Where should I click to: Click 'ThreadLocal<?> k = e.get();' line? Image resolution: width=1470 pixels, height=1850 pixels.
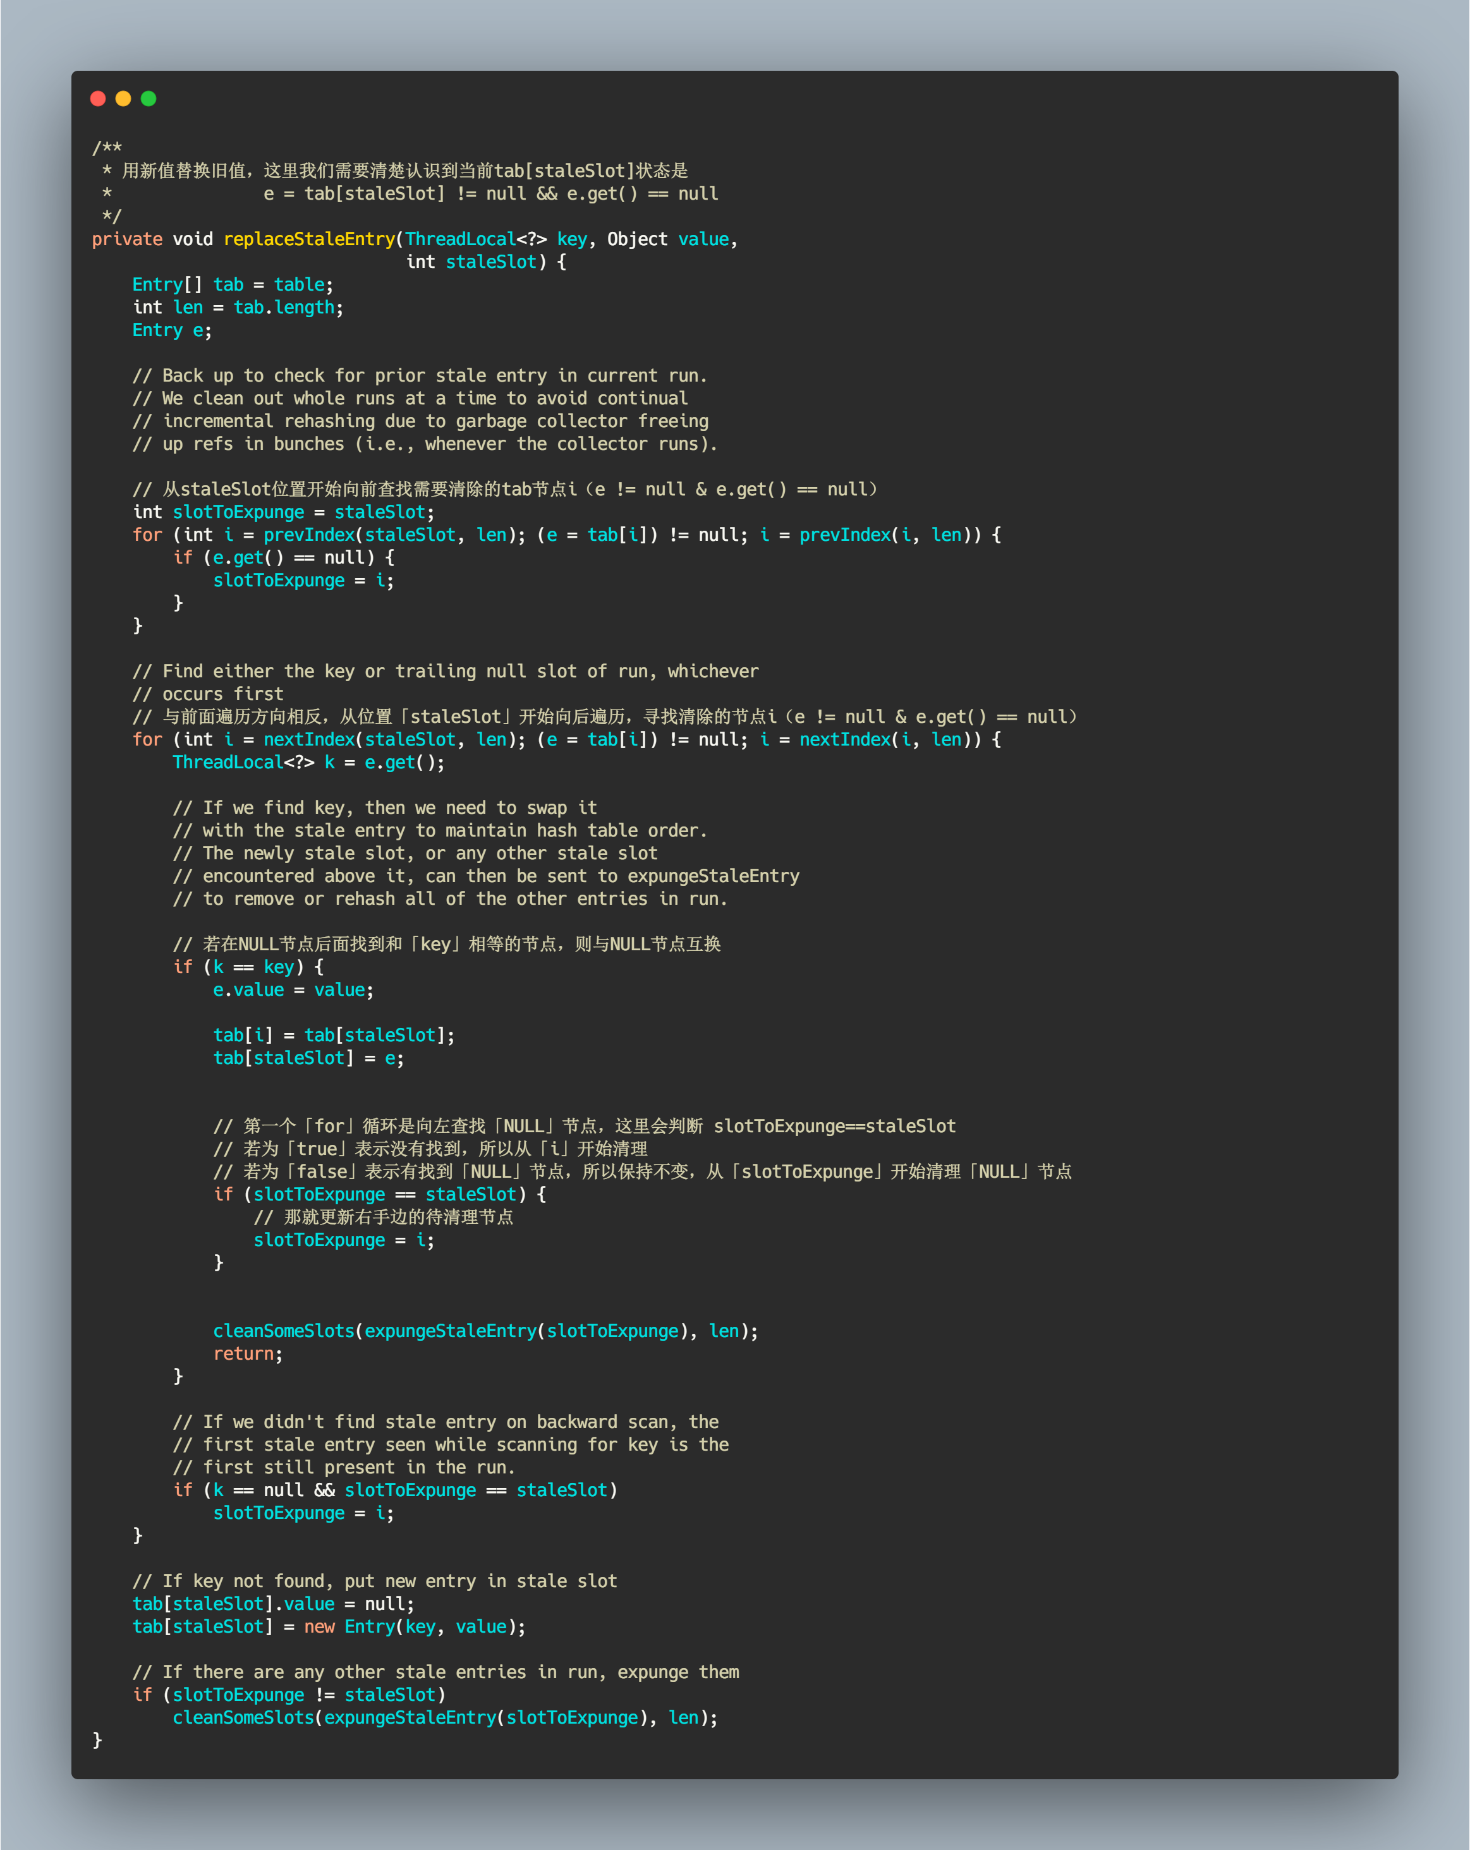coord(308,762)
